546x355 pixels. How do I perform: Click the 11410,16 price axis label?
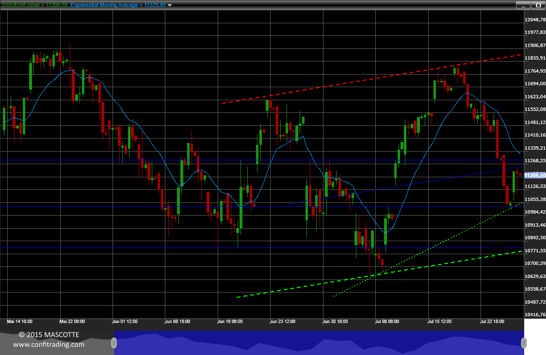pyautogui.click(x=535, y=135)
